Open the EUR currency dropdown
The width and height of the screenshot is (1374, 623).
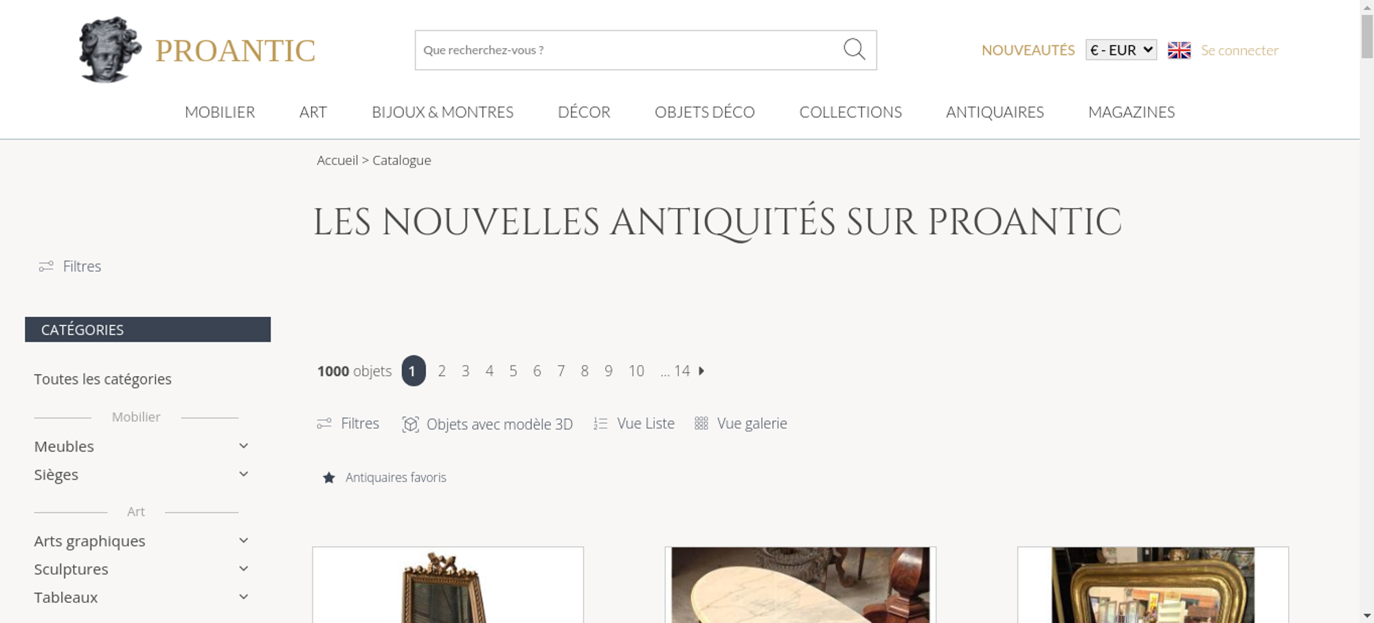click(x=1121, y=50)
